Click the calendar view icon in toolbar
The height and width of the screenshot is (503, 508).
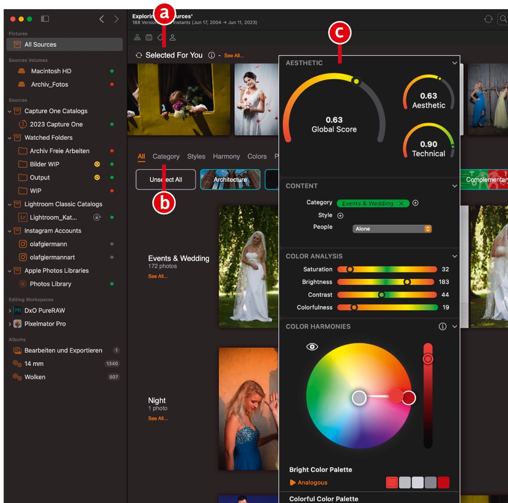pos(149,38)
